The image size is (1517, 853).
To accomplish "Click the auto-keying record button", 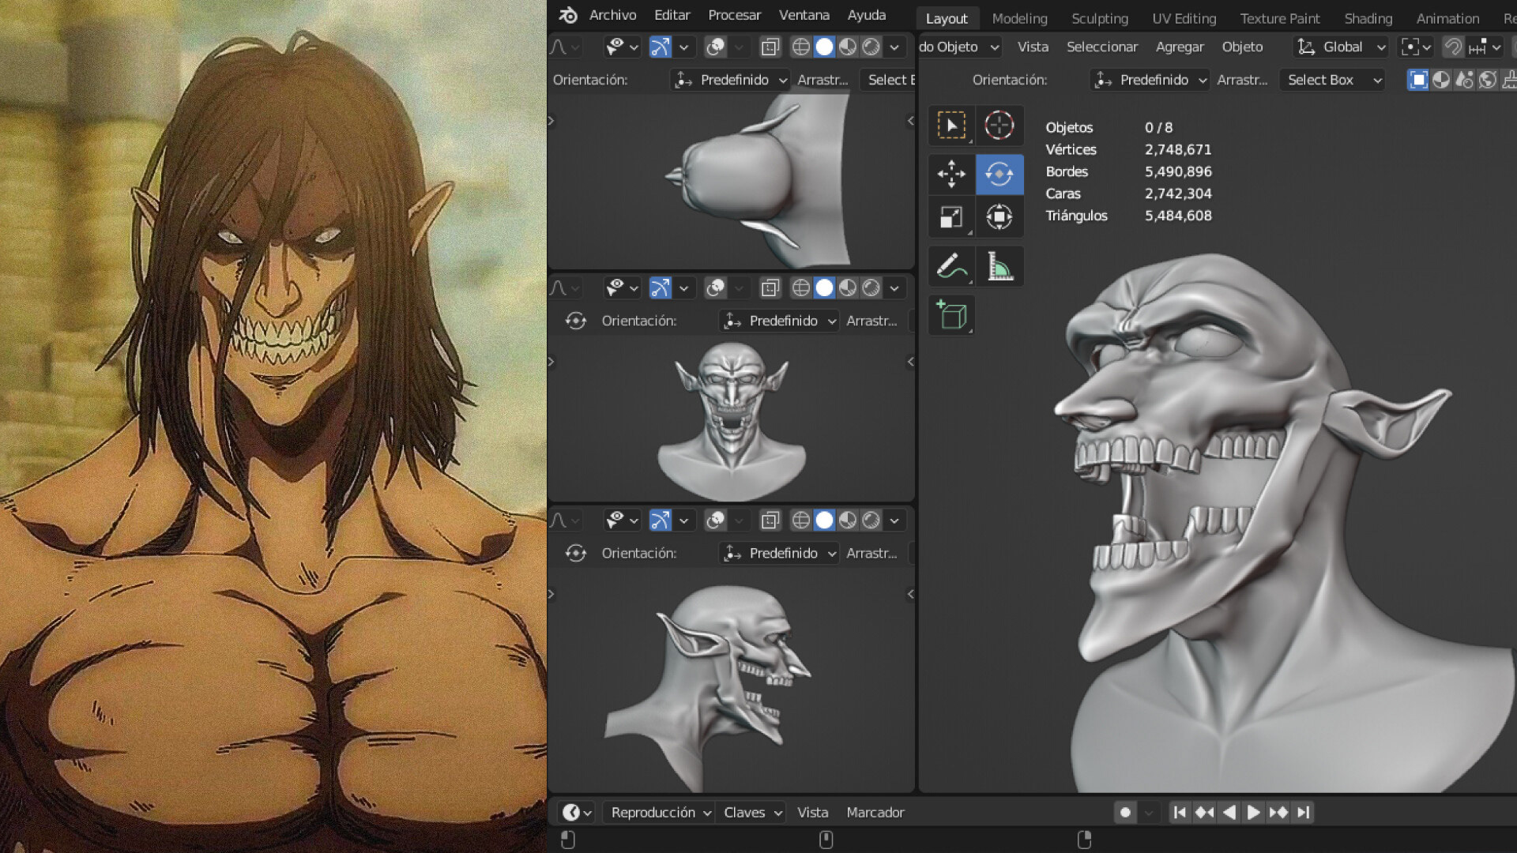I will point(1125,812).
